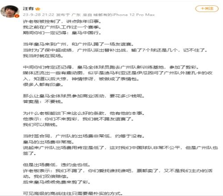Viewport: 223px width, 196px height.
Task: Click the 23-9-28 21:22 post timestamp
Action: pos(38,15)
